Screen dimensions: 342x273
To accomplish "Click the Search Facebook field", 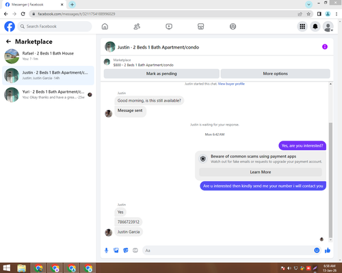I will [55, 27].
